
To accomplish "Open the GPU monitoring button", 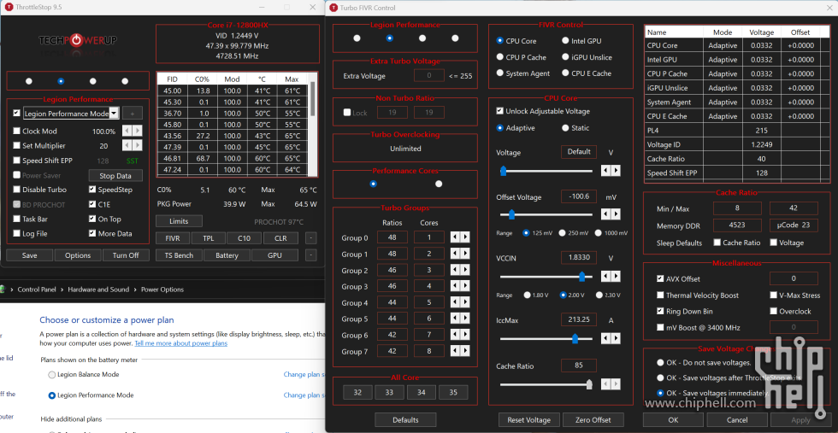I will point(274,255).
